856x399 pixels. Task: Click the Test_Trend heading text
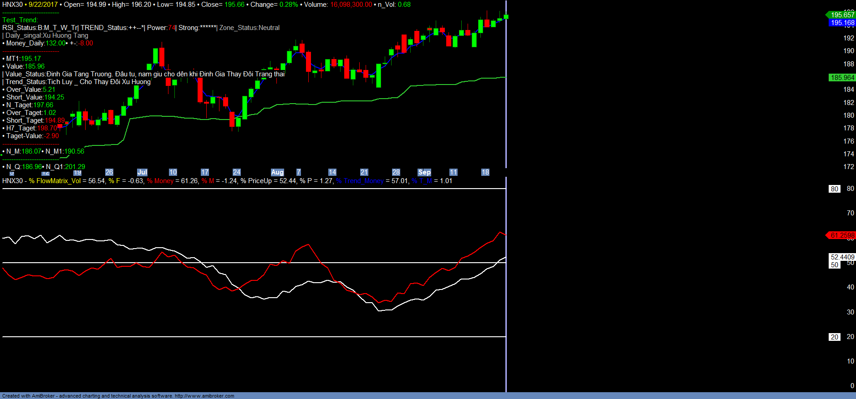coord(20,20)
